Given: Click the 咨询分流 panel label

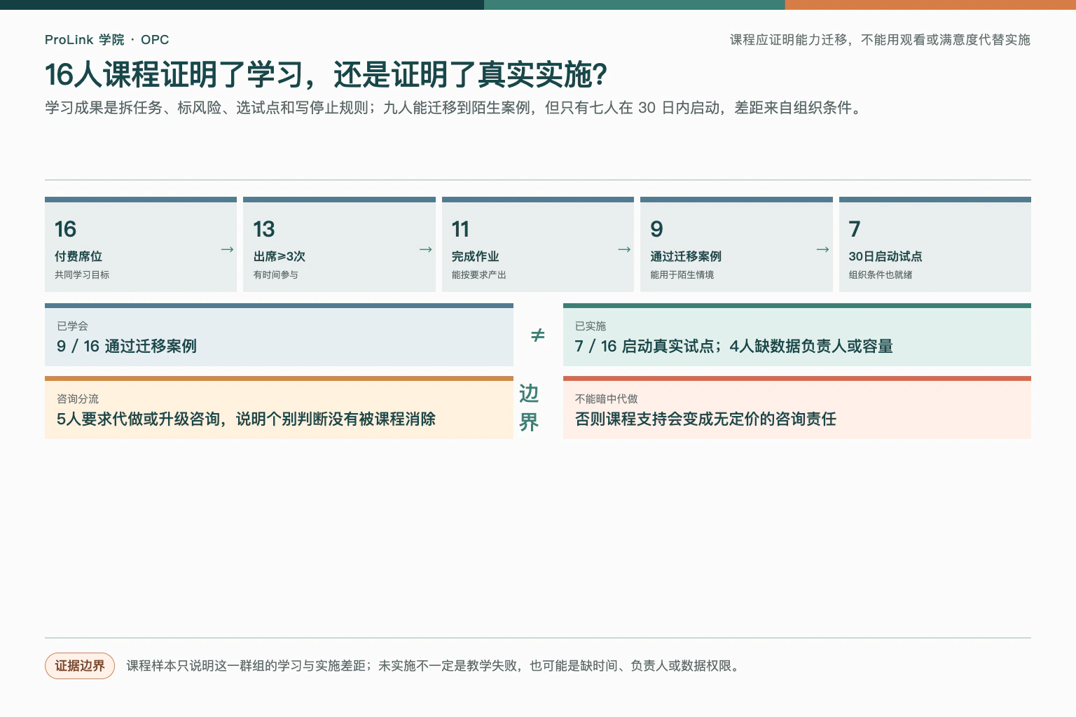Looking at the screenshot, I should (x=78, y=399).
